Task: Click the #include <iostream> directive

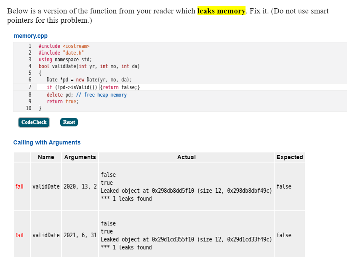Action: tap(65, 46)
